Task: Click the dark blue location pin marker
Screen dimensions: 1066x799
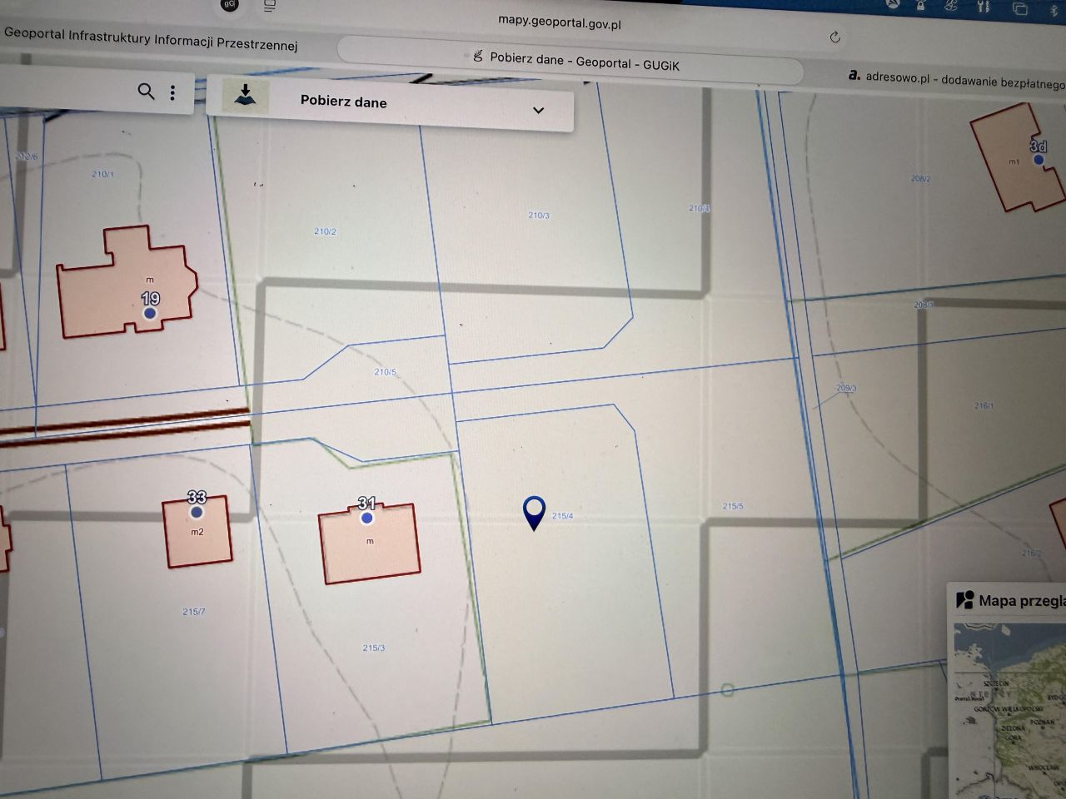Action: pyautogui.click(x=534, y=513)
